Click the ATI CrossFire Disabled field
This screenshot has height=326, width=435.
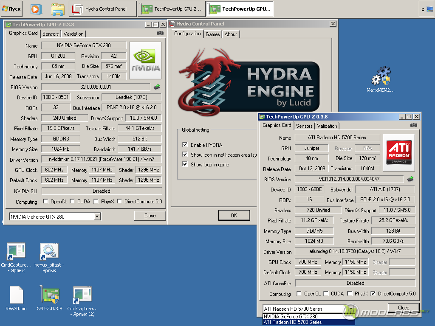355,283
